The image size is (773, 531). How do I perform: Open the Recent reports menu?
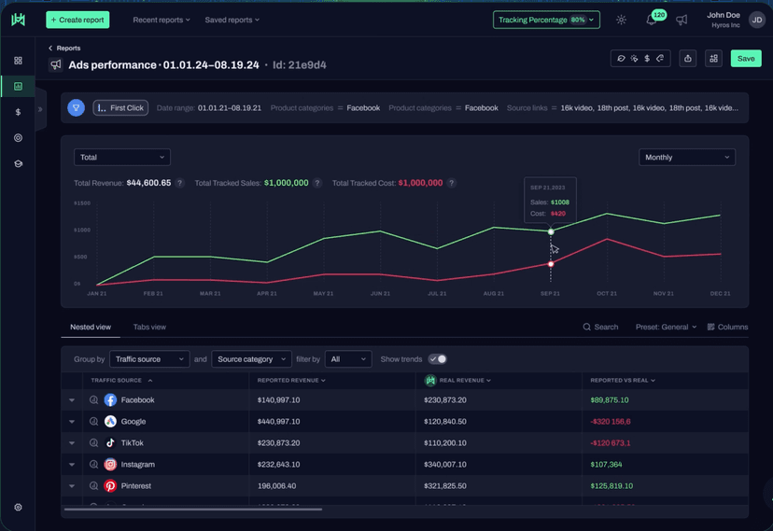tap(161, 20)
